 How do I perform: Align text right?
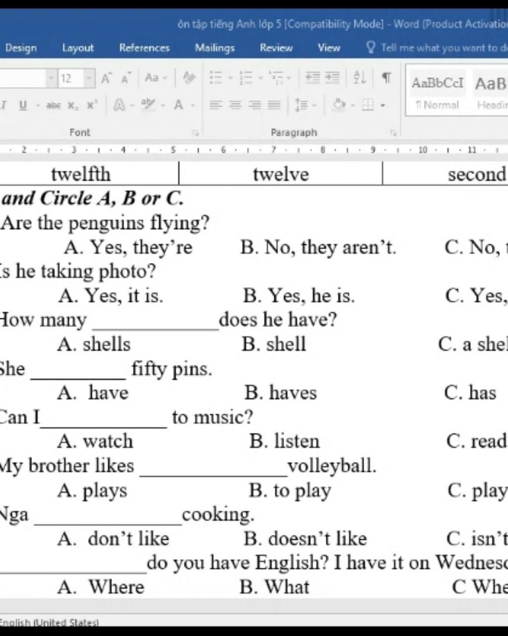pyautogui.click(x=254, y=105)
